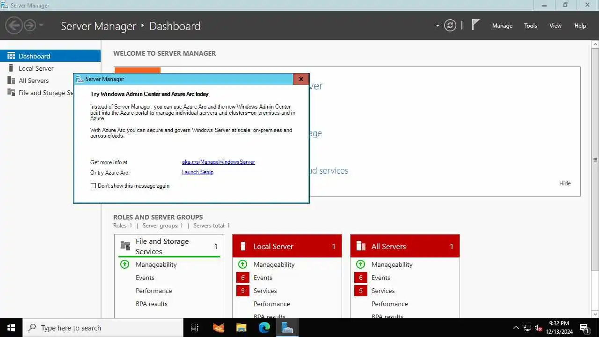Image resolution: width=599 pixels, height=337 pixels.
Task: Open Events in the All Servers tile
Action: (x=381, y=278)
